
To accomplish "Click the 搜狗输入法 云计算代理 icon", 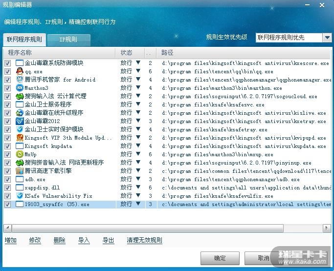I will [20, 96].
